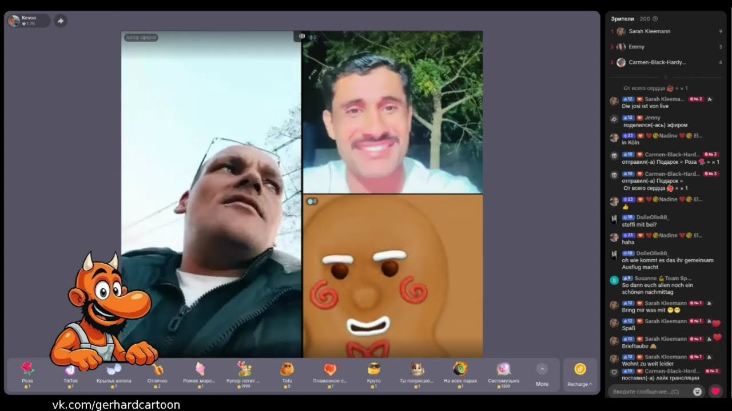Click the 'Brieftaube' chat message
This screenshot has width=732, height=411.
(639, 346)
